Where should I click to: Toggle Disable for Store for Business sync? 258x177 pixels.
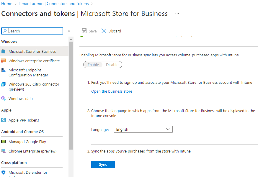(112, 65)
